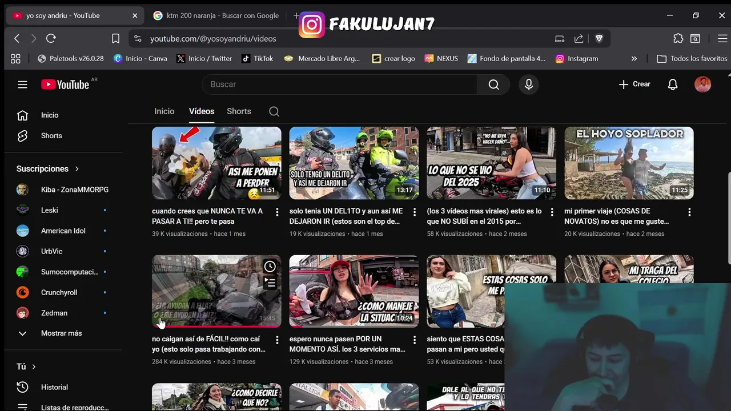Open the bookmarks apps grid icon
Viewport: 731px width, 411px height.
(15, 58)
